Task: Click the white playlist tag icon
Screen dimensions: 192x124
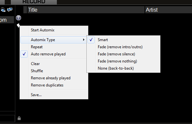Action: point(18,25)
